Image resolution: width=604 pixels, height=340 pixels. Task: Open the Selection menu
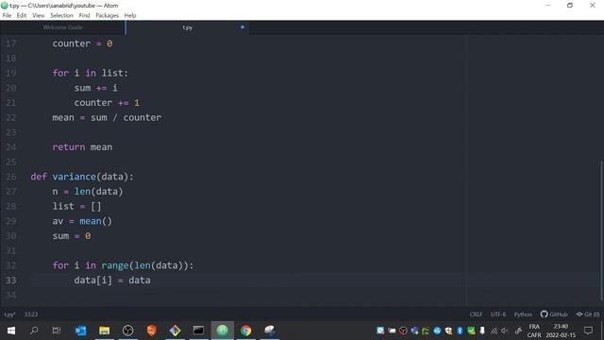coord(61,15)
